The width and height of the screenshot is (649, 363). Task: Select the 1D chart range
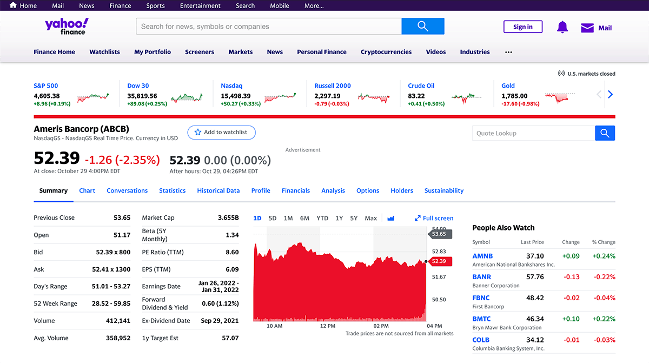click(257, 218)
